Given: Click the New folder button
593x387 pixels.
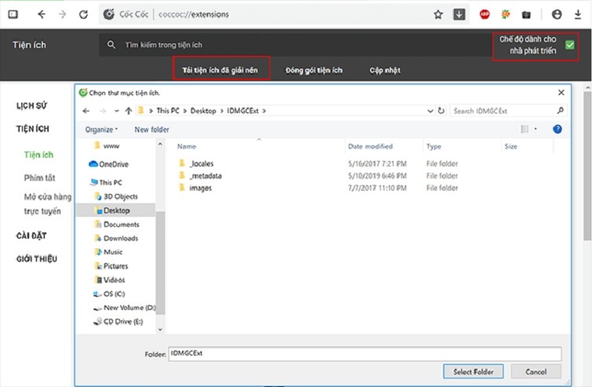Looking at the screenshot, I should tap(152, 130).
